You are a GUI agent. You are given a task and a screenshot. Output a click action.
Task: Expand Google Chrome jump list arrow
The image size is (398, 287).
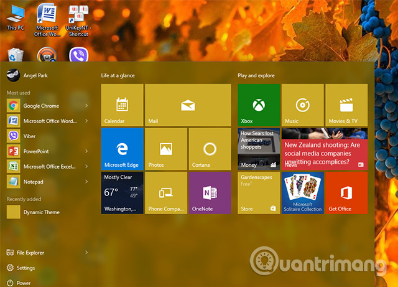(86, 105)
